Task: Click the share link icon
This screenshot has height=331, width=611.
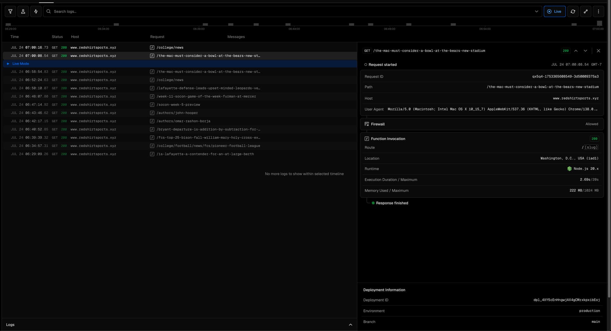Action: tap(586, 11)
